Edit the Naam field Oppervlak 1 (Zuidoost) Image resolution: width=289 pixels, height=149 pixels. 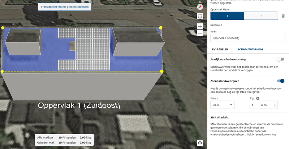point(248,38)
